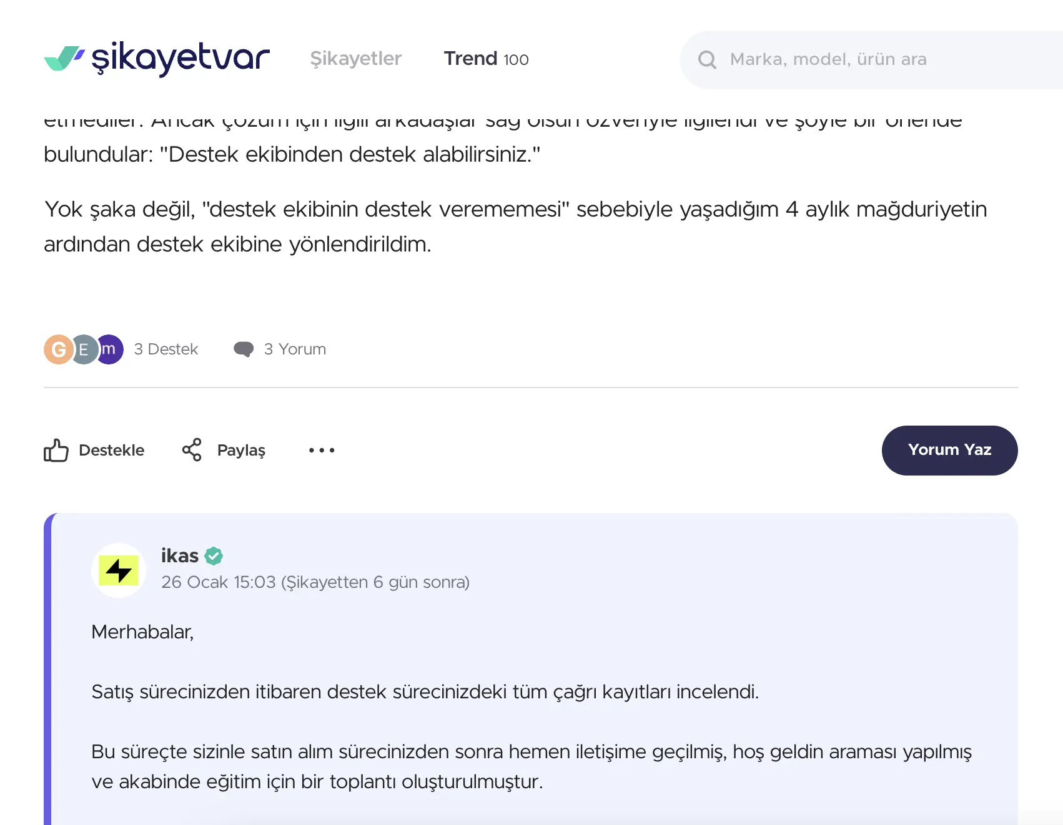Click the Yorum Yaz button

[x=949, y=450]
